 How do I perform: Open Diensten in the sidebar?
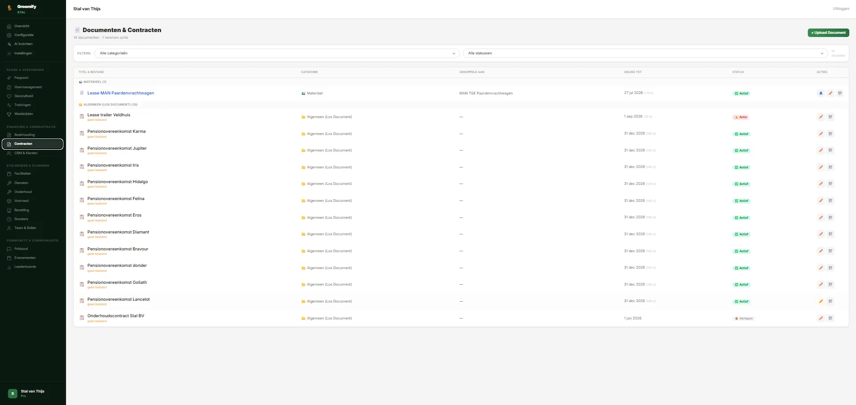click(33, 183)
